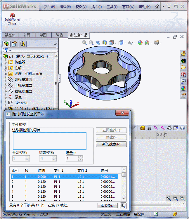
Task: Open the 视图(V) menu
Action: point(81,7)
